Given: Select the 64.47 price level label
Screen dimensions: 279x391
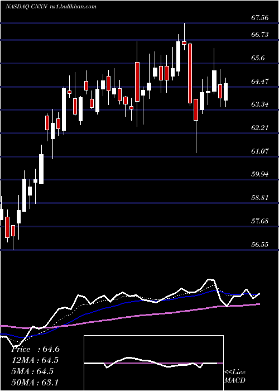Looking at the screenshot, I should [260, 82].
